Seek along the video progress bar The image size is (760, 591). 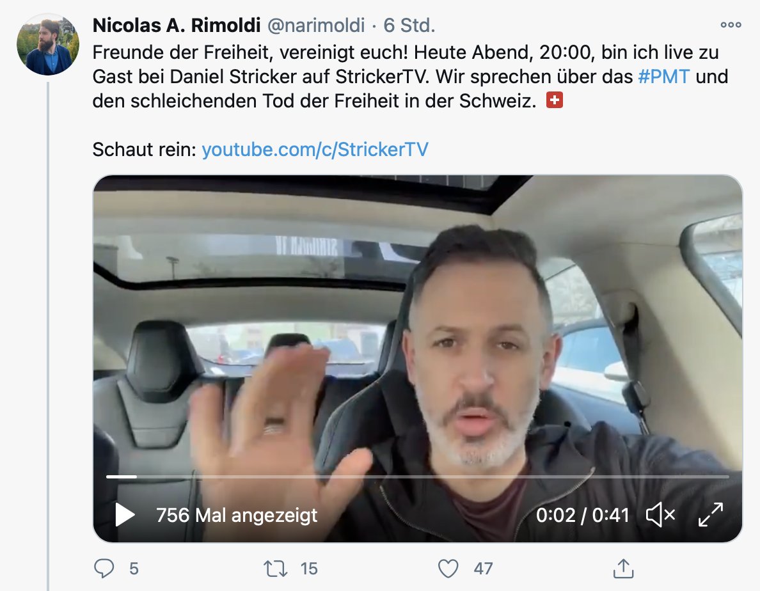[x=417, y=477]
